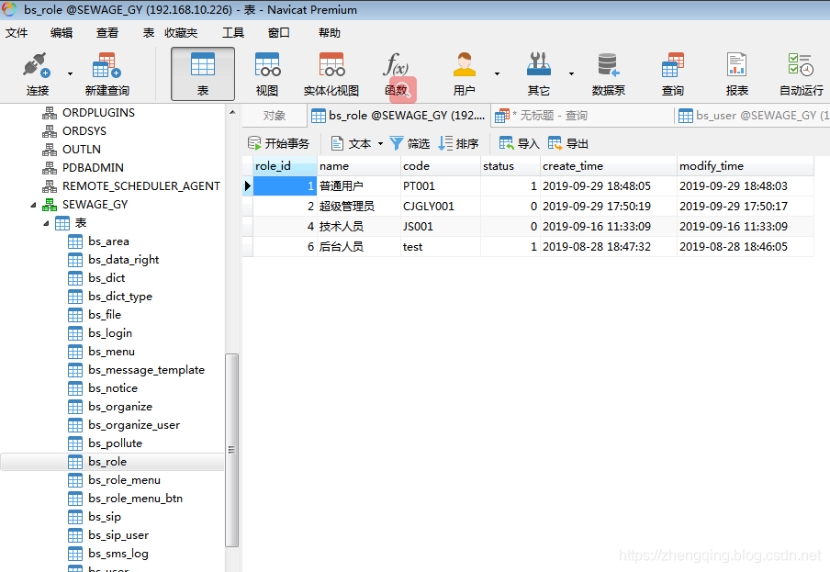Collapse the SEWAGE_GY schema node

pyautogui.click(x=33, y=205)
